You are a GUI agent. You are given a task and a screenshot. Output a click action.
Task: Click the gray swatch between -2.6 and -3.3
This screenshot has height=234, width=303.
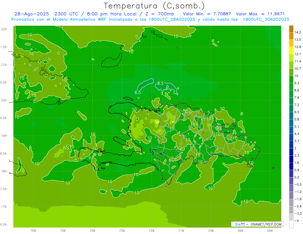291,210
